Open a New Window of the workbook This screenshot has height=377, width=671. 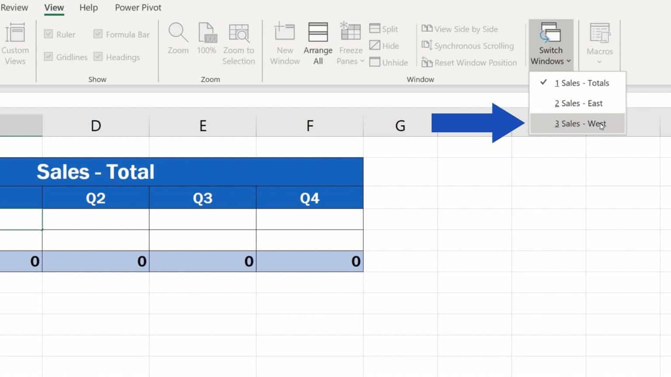[x=284, y=44]
